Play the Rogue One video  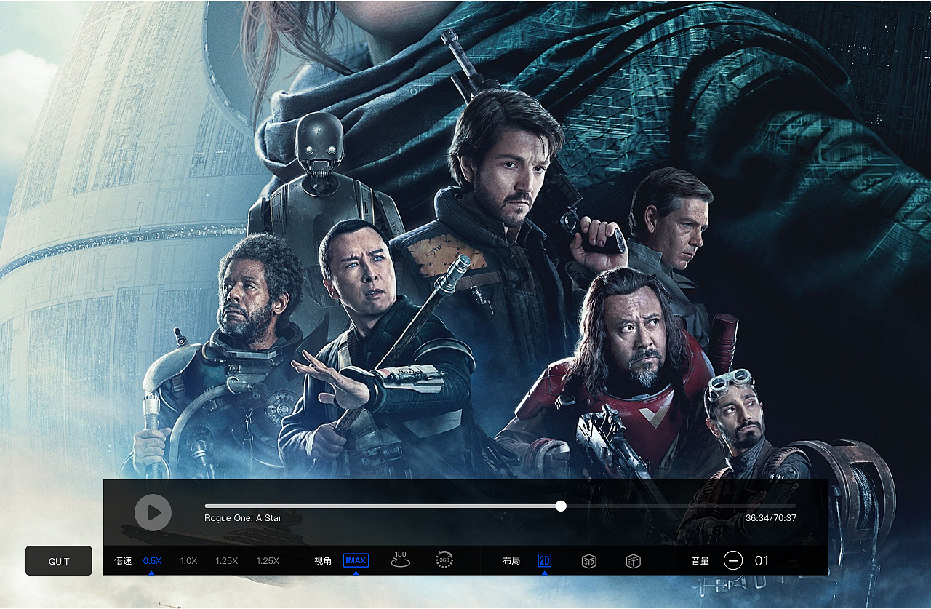point(153,512)
